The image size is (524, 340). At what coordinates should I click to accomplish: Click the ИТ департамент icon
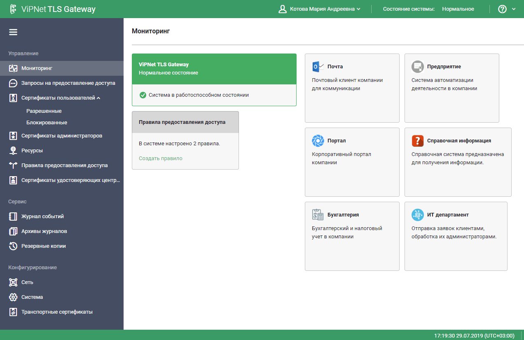(418, 215)
